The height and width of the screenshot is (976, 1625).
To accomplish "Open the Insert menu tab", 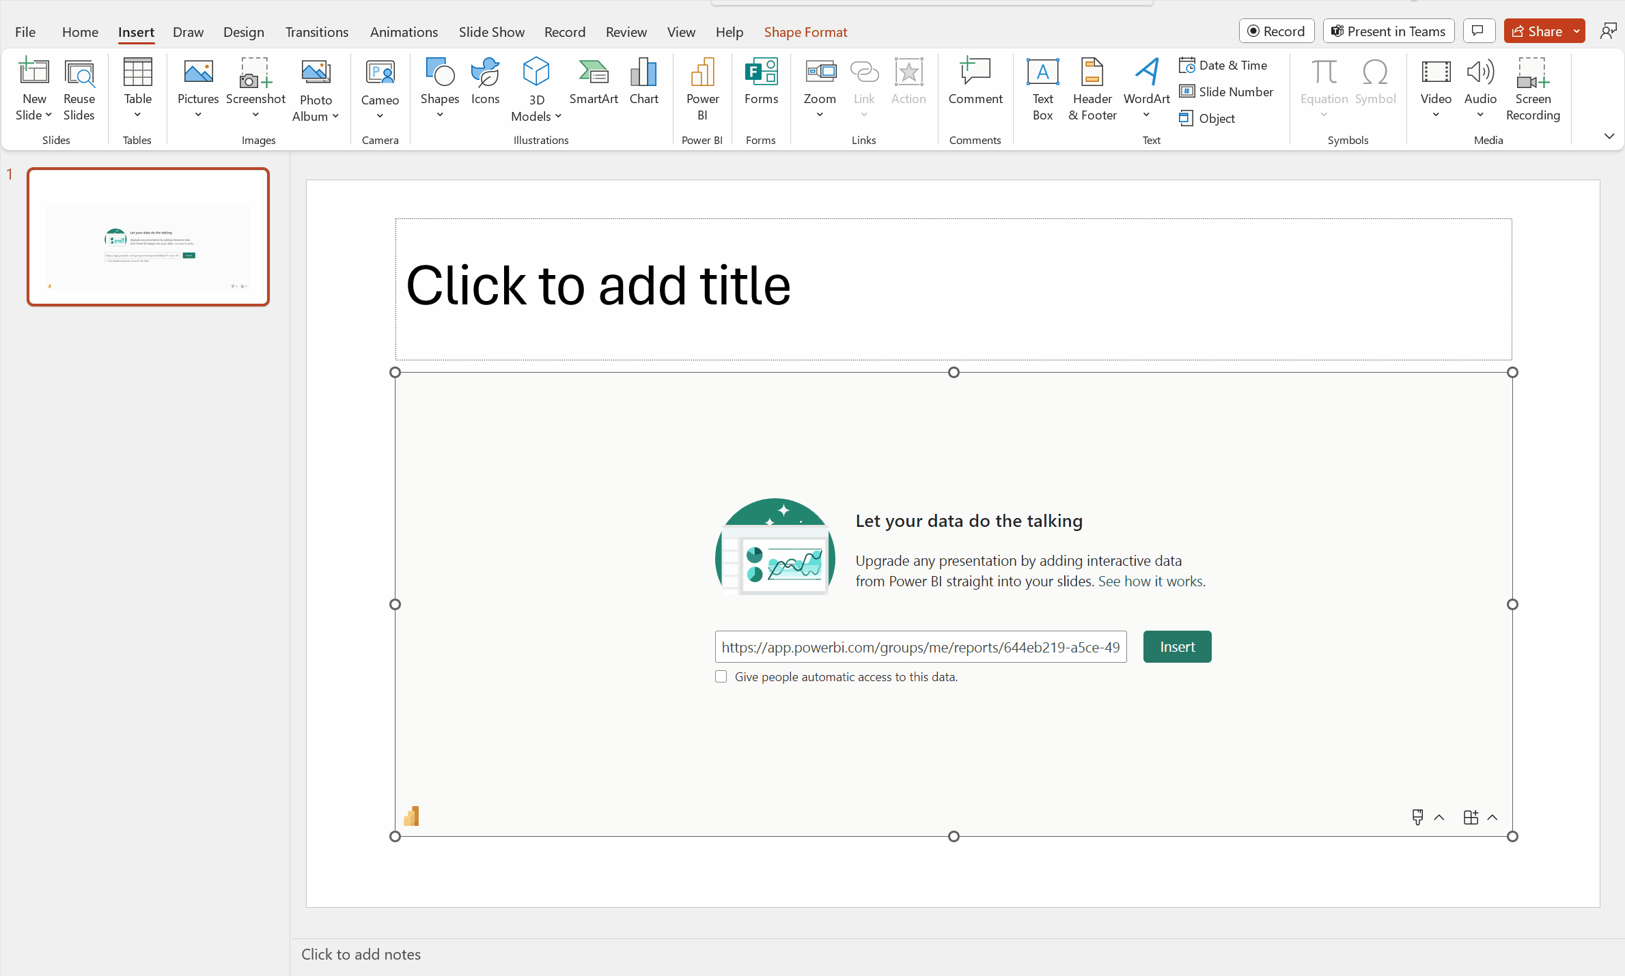I will (x=137, y=31).
